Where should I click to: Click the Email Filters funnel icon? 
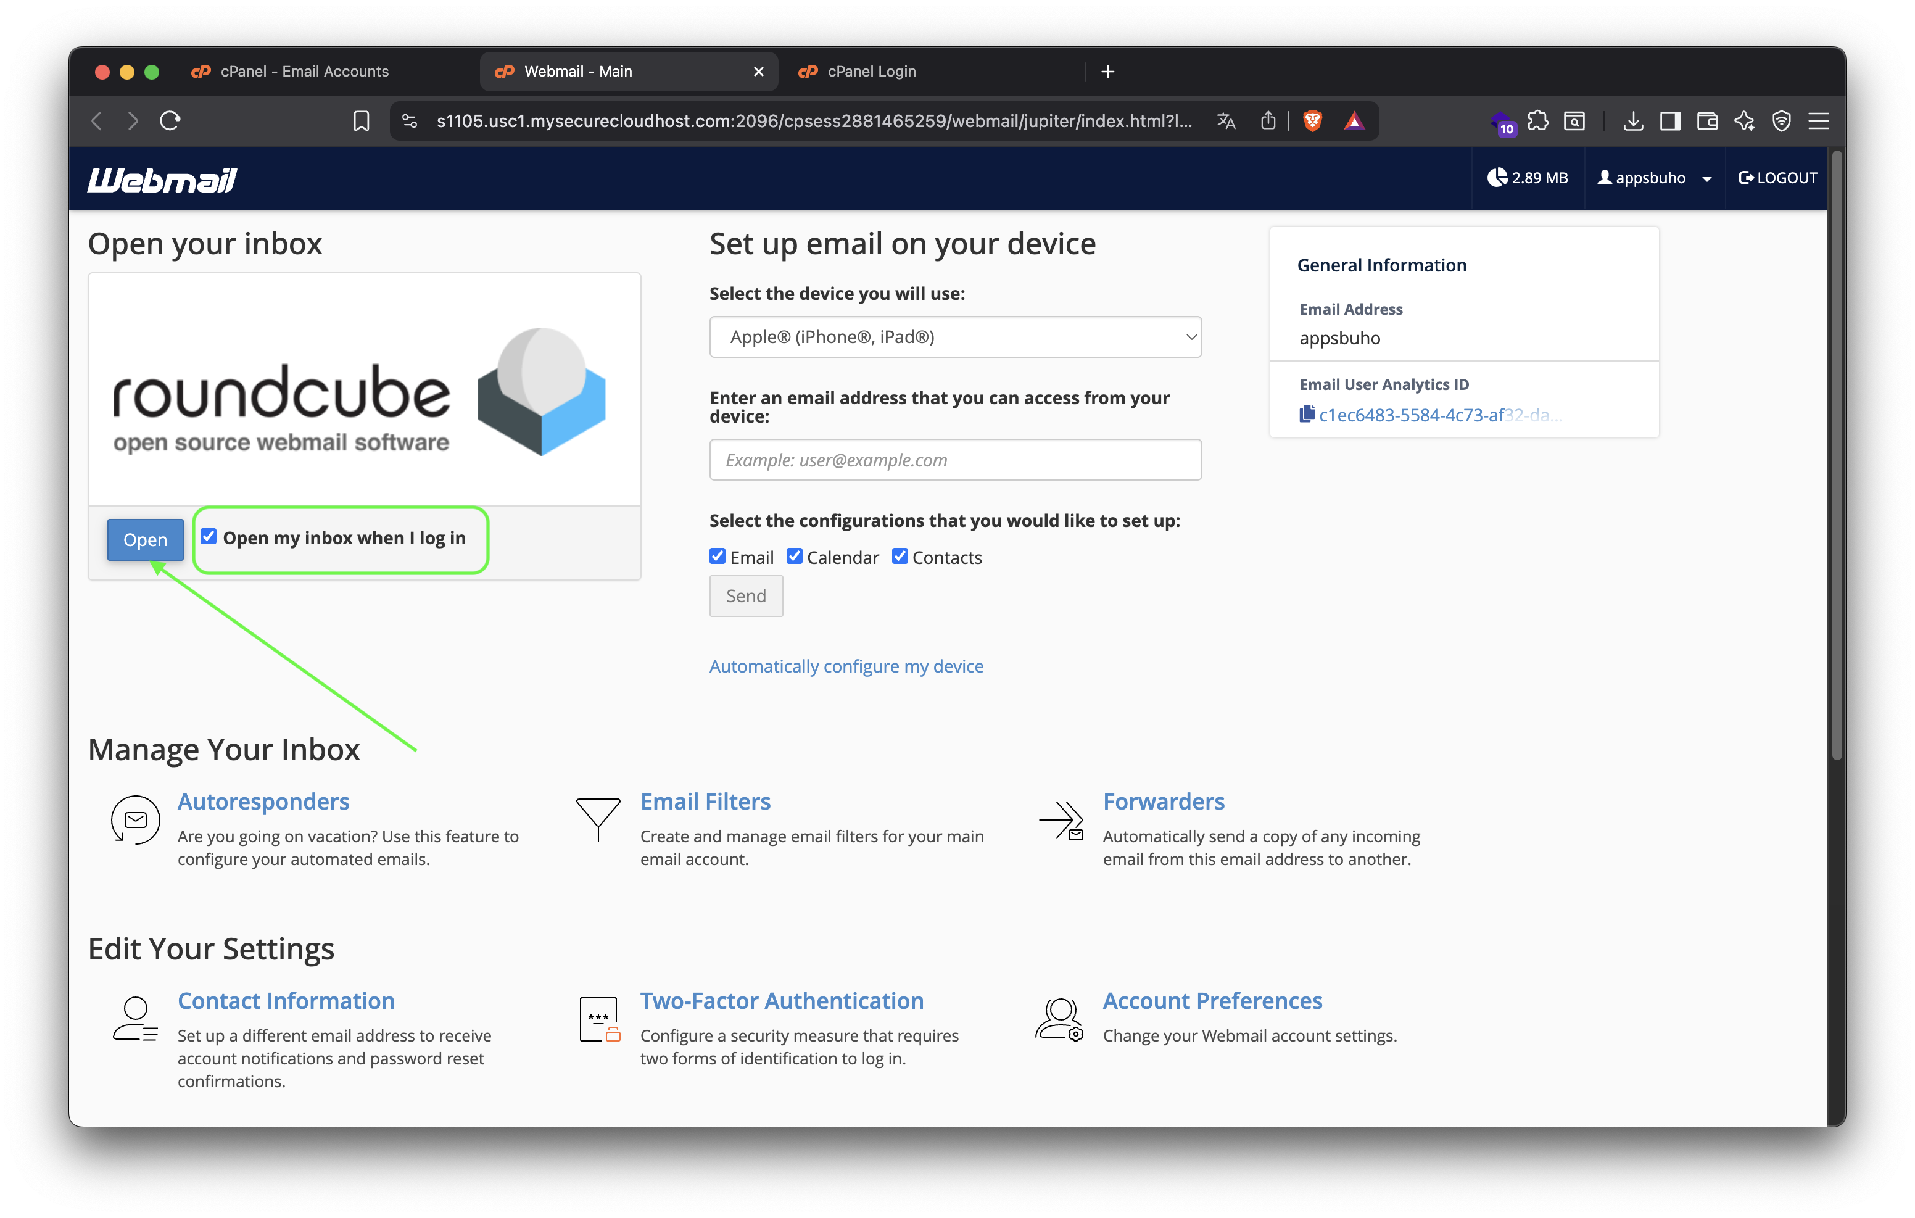pos(598,819)
